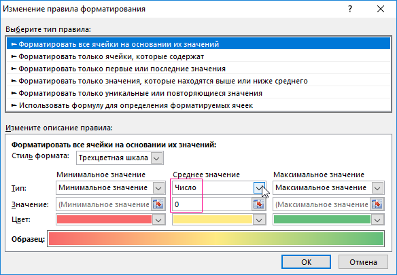Click the 'Значение:' row label
This screenshot has width=397, height=275.
point(30,204)
